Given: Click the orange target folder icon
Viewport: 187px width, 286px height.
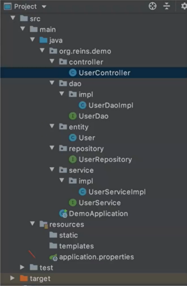Looking at the screenshot, I should pyautogui.click(x=24, y=278).
